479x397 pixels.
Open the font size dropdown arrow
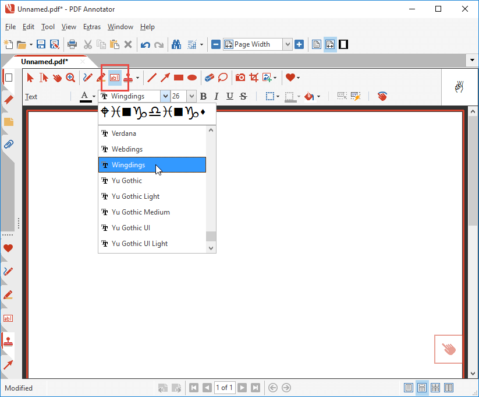pyautogui.click(x=191, y=96)
